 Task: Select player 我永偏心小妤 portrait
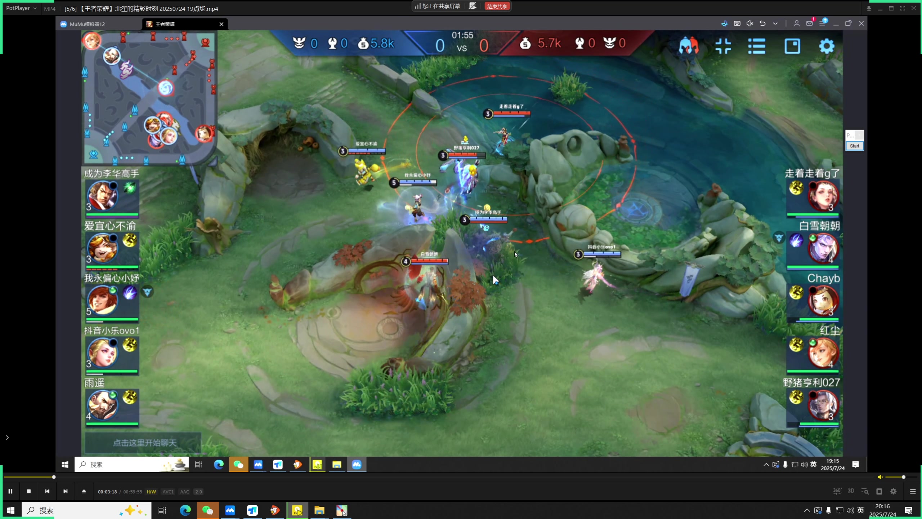pos(103,300)
